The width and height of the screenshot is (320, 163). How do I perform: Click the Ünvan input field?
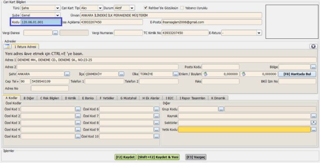171,15
